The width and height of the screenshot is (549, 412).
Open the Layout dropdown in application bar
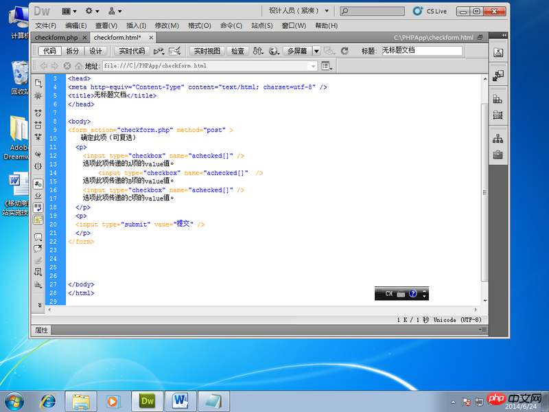(69, 11)
